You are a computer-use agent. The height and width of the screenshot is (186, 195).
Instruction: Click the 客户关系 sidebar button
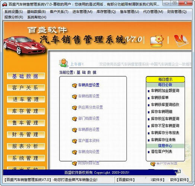coord(26,88)
